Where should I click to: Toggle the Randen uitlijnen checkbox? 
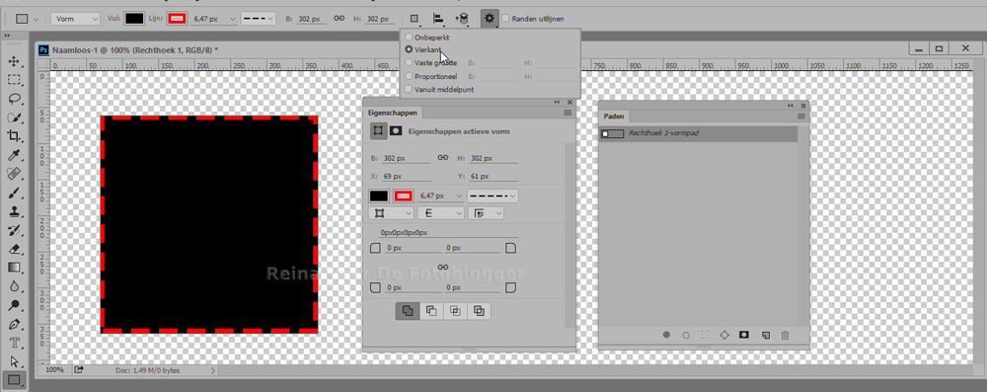(x=505, y=19)
